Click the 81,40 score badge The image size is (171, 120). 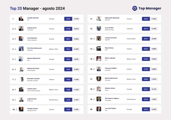pyautogui.click(x=68, y=29)
